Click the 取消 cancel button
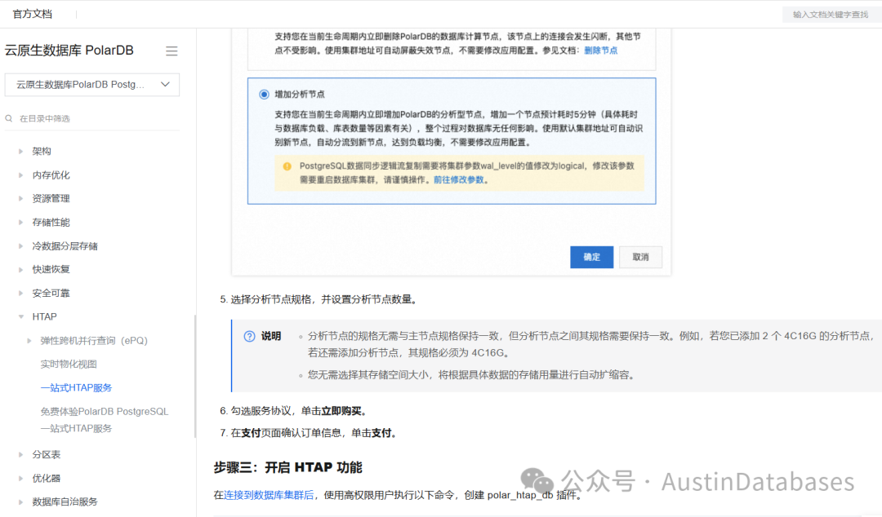This screenshot has height=517, width=882. tap(641, 257)
